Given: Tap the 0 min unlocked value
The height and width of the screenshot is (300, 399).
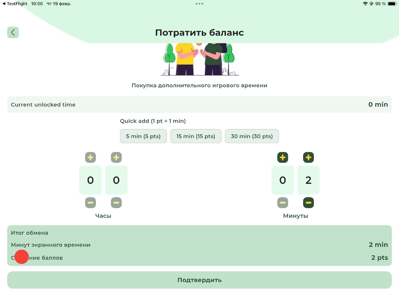Looking at the screenshot, I should pyautogui.click(x=378, y=104).
